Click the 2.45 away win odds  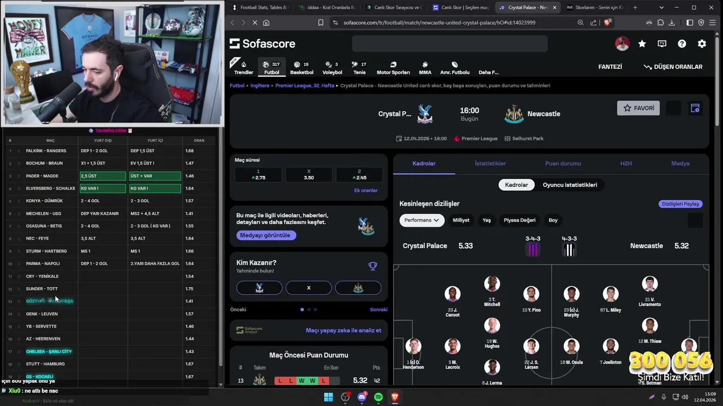point(359,175)
